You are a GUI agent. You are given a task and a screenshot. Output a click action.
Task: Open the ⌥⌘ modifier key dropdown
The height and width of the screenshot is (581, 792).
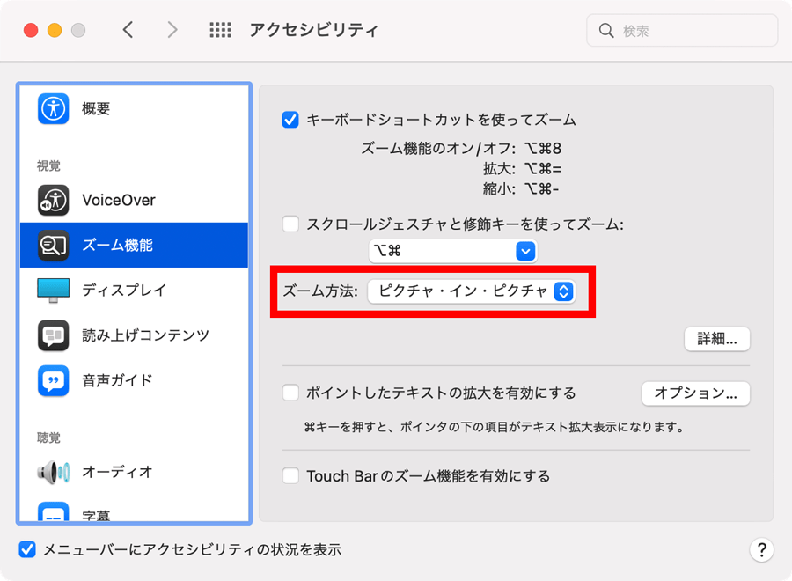point(452,251)
